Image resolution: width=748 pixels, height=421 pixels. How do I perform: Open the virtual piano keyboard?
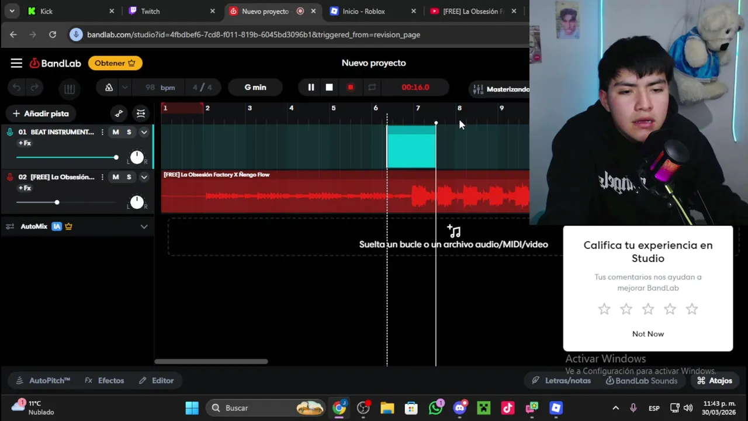(x=70, y=89)
